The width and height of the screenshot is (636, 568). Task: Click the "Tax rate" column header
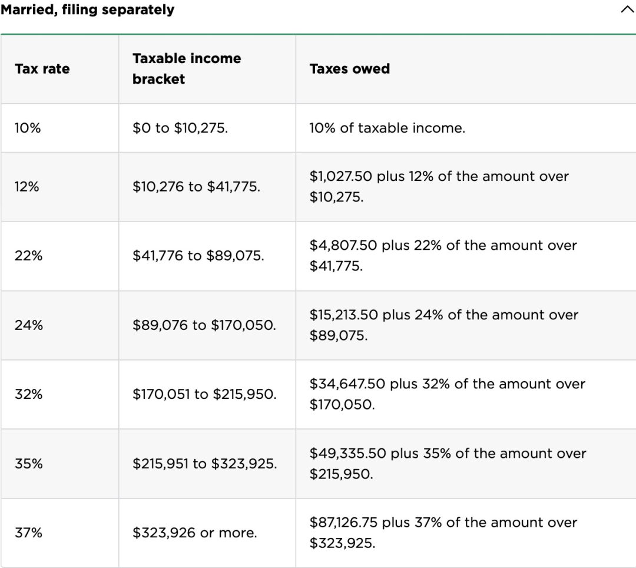click(42, 69)
